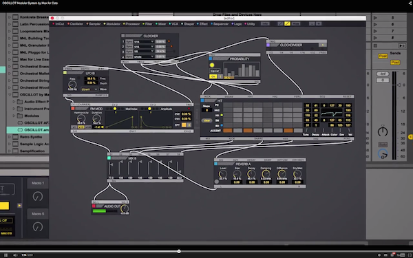Screen dimensions: 413x258
Task: Toggle the CLOCKER module enable square
Action: [x=123, y=36]
